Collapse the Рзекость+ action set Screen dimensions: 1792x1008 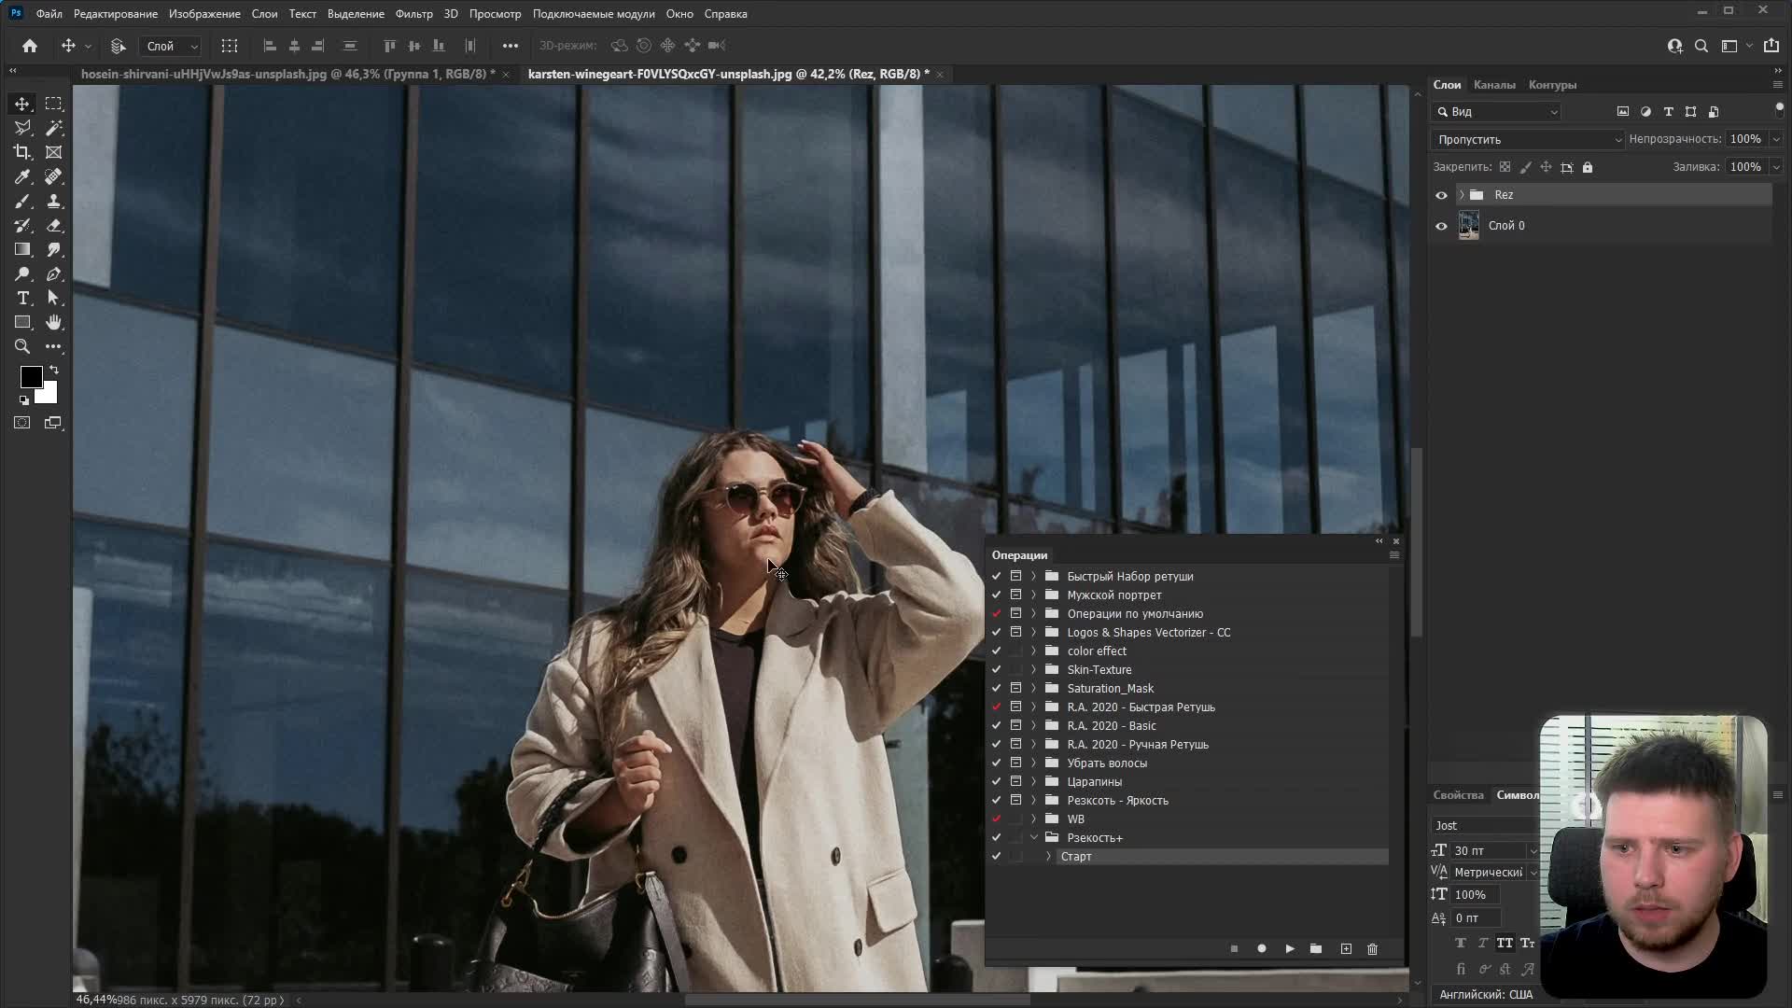tap(1033, 837)
